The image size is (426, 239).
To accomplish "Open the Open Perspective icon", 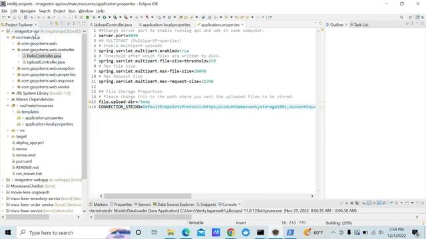I will coord(411,17).
